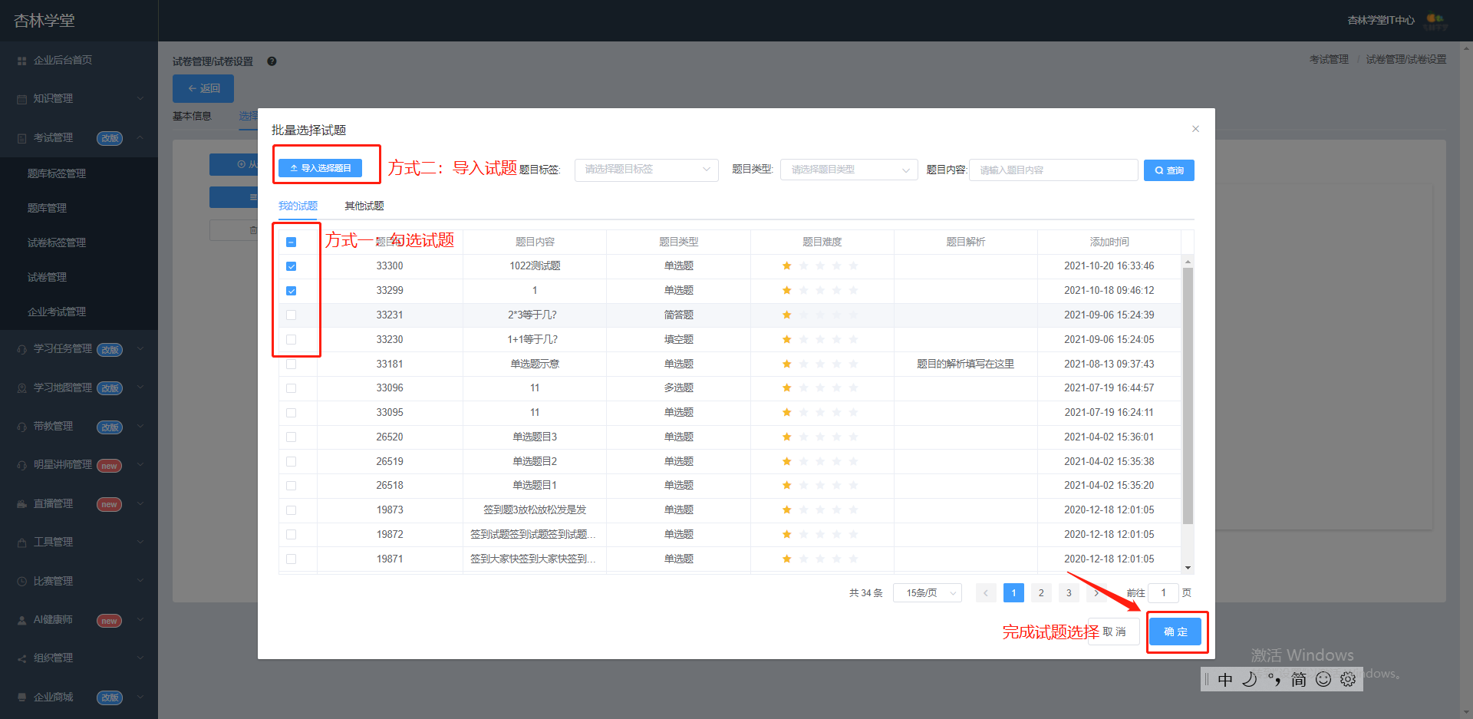Click the help question mark icon

272,61
